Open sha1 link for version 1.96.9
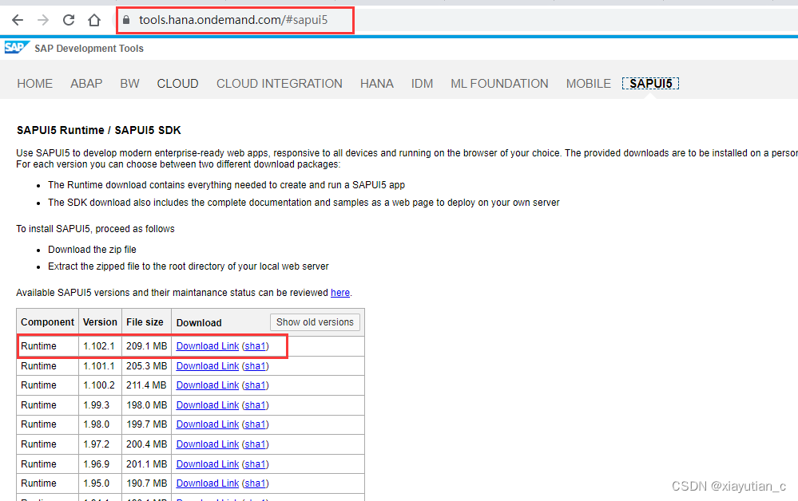 coord(256,464)
